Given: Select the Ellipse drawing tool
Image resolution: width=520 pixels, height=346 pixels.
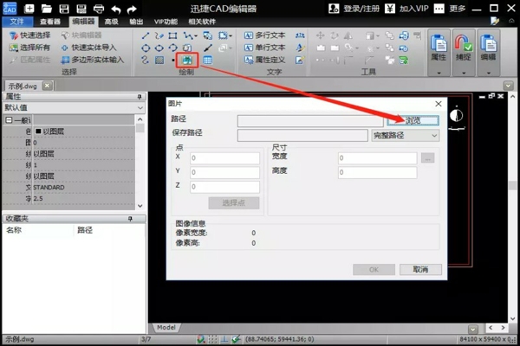Looking at the screenshot, I should pos(159,48).
